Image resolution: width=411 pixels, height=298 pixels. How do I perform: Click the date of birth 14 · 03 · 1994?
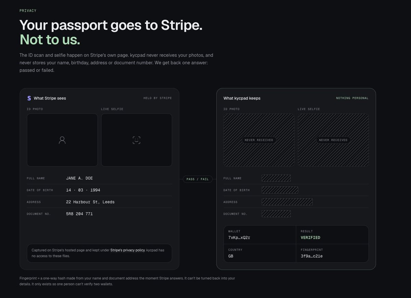[x=83, y=190]
